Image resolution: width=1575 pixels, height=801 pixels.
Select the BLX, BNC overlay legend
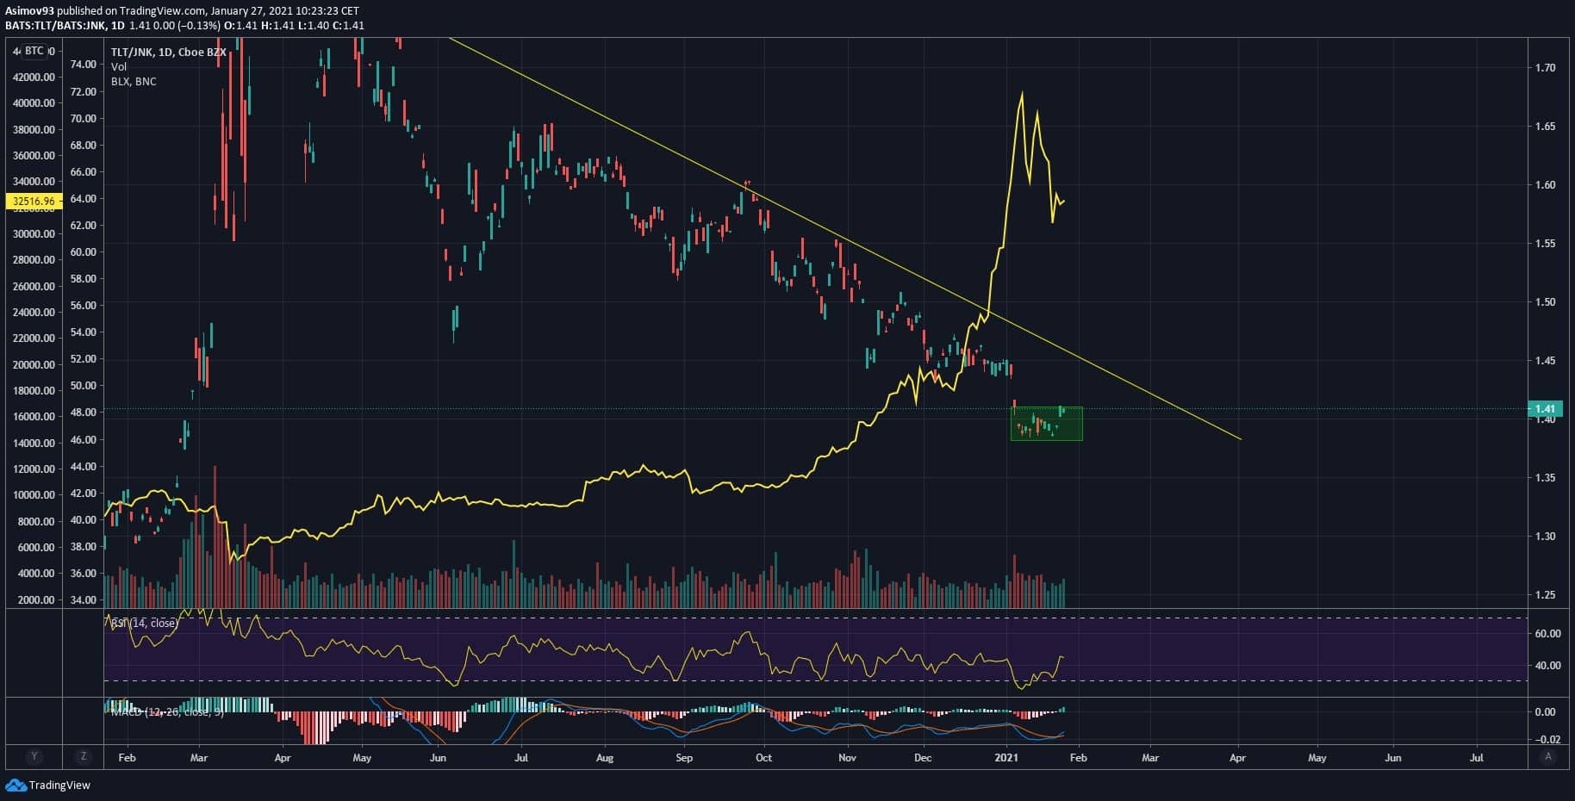(x=134, y=82)
